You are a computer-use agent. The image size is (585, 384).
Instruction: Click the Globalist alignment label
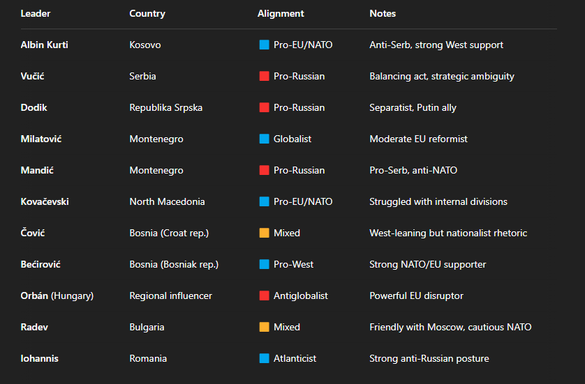[292, 139]
